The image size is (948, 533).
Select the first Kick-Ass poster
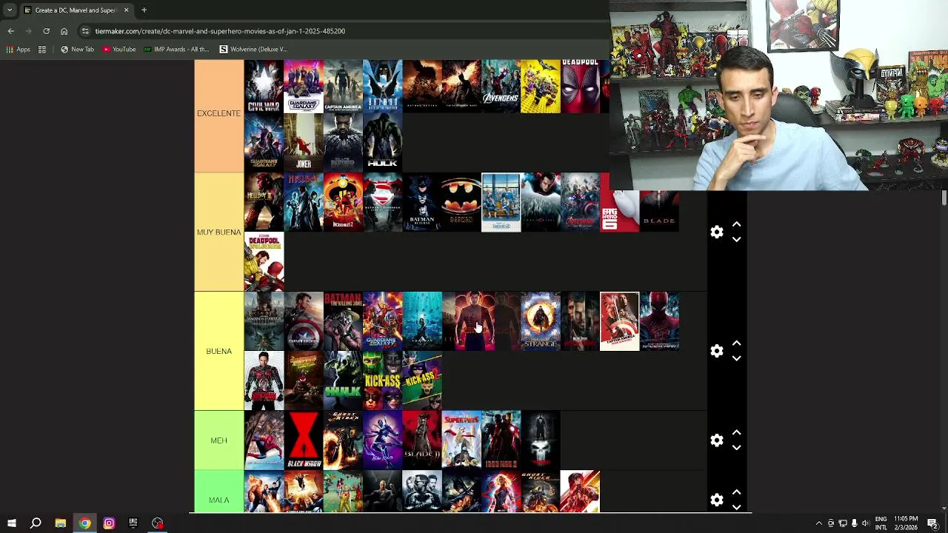click(x=383, y=381)
